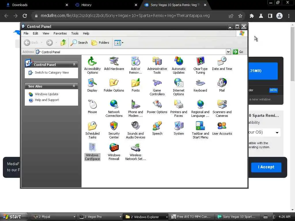Open the Add Hardware wizard
The width and height of the screenshot is (295, 221).
tap(114, 64)
